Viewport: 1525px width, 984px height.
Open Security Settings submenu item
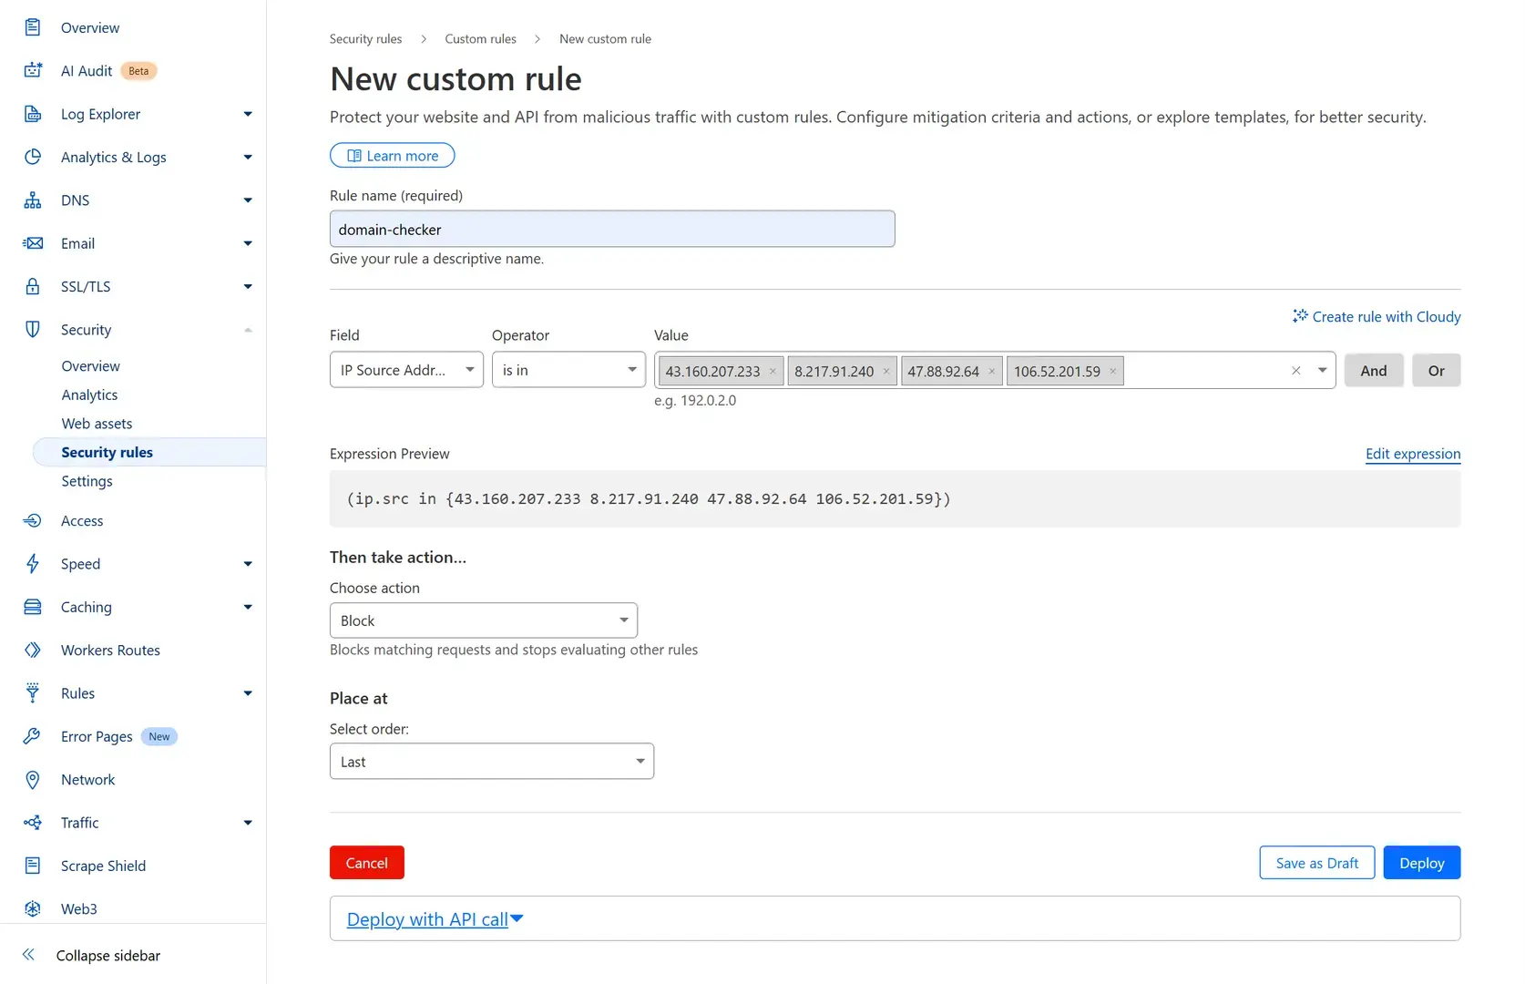(87, 481)
